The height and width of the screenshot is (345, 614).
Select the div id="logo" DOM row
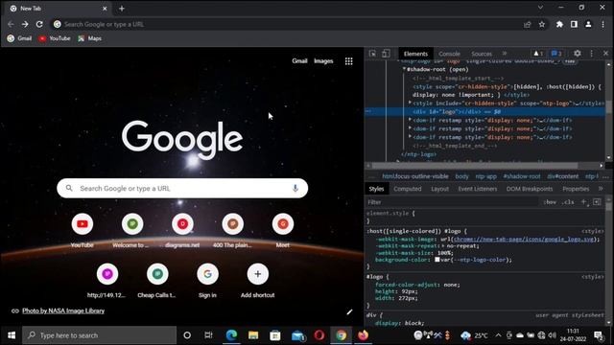click(485, 111)
